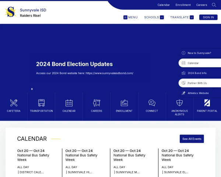This screenshot has height=177, width=221.
Task: Click the Connect chat bubbles icon
Action: 152,103
